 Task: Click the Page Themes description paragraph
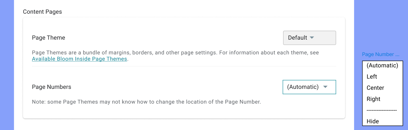[x=175, y=53]
